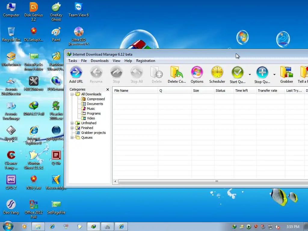Click the Start Queue toolbar icon
The height and width of the screenshot is (231, 308).
[x=238, y=75]
